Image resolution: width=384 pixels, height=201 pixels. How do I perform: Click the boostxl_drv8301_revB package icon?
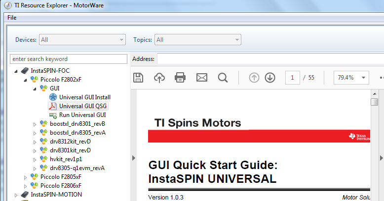43,124
